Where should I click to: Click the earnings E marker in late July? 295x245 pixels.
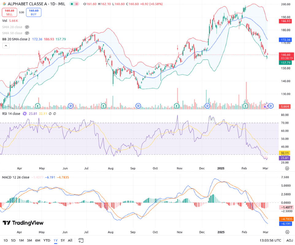click(x=103, y=106)
